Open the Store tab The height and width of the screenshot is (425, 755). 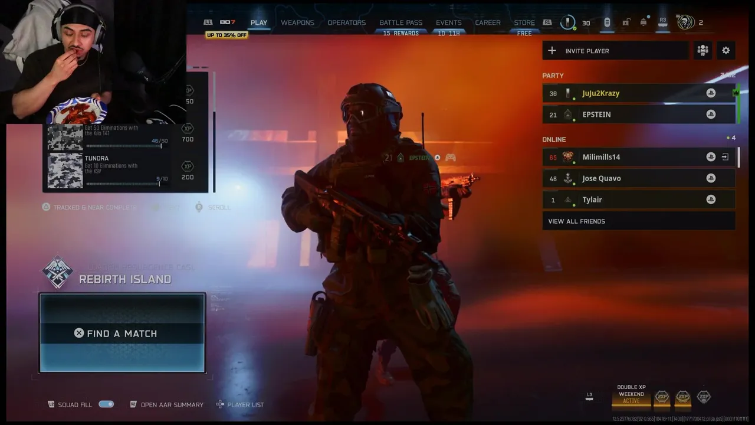click(524, 22)
